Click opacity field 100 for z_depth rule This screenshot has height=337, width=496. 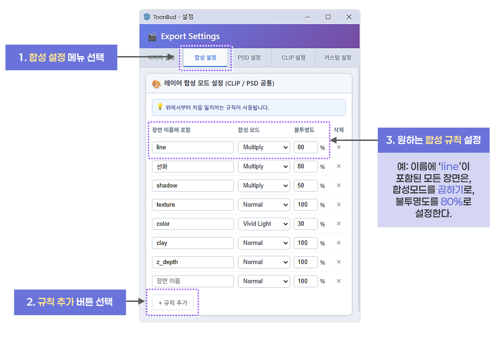[306, 262]
